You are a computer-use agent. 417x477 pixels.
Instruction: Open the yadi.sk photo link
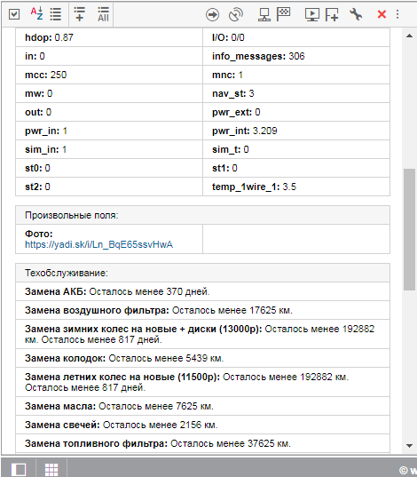tap(98, 244)
